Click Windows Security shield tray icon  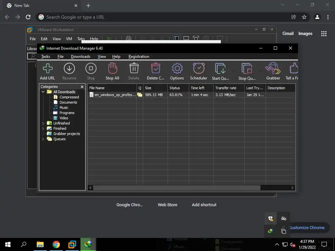tap(271, 218)
